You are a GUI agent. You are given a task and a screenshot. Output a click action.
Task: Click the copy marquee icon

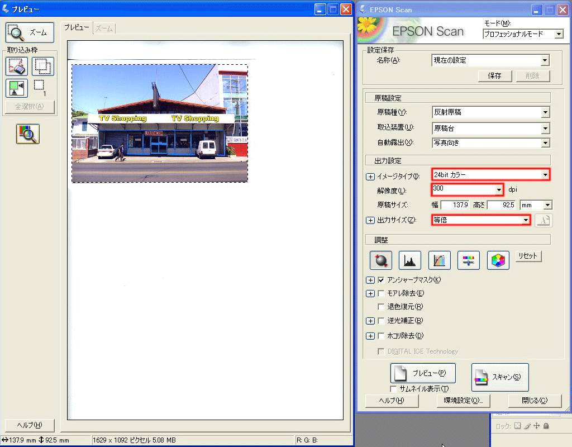[42, 66]
